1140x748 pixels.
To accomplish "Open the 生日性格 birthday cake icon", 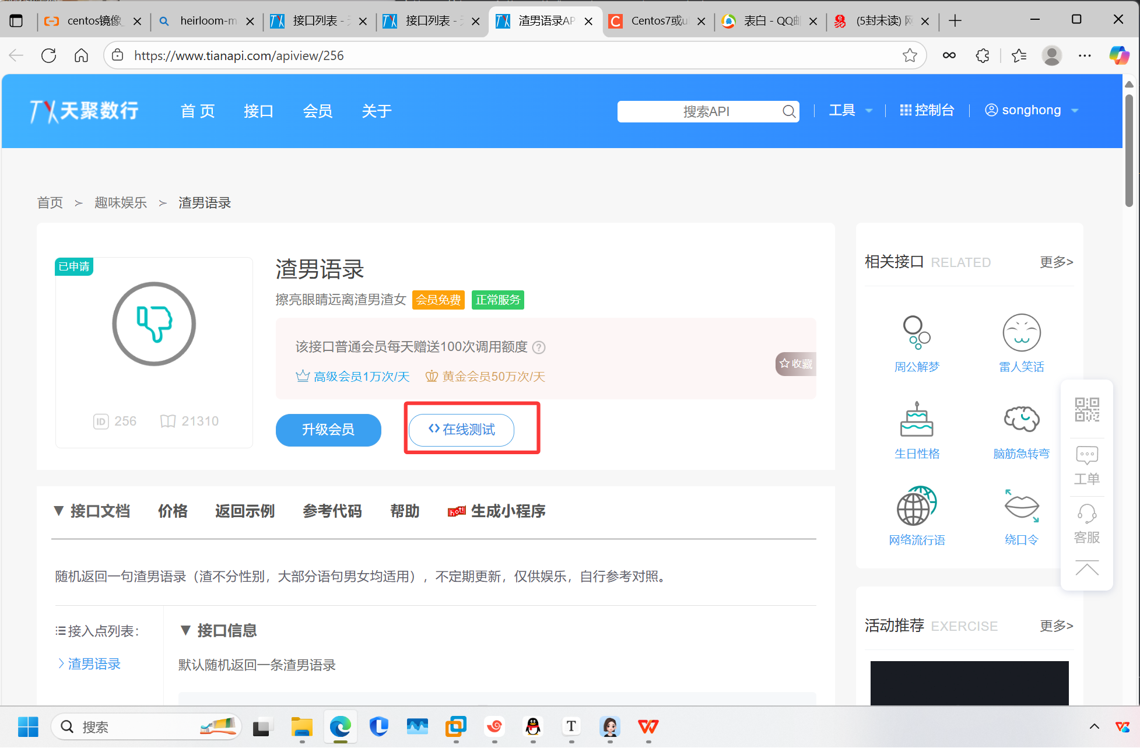I will (x=916, y=420).
